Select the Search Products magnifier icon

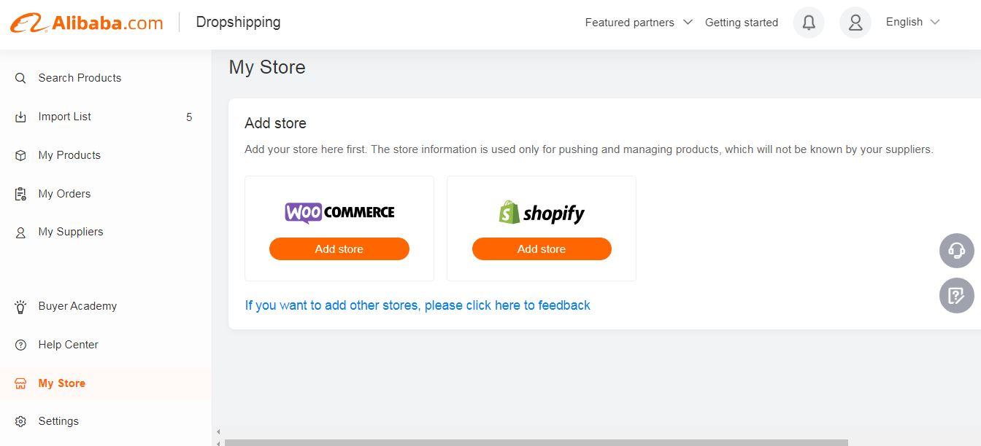pos(20,78)
